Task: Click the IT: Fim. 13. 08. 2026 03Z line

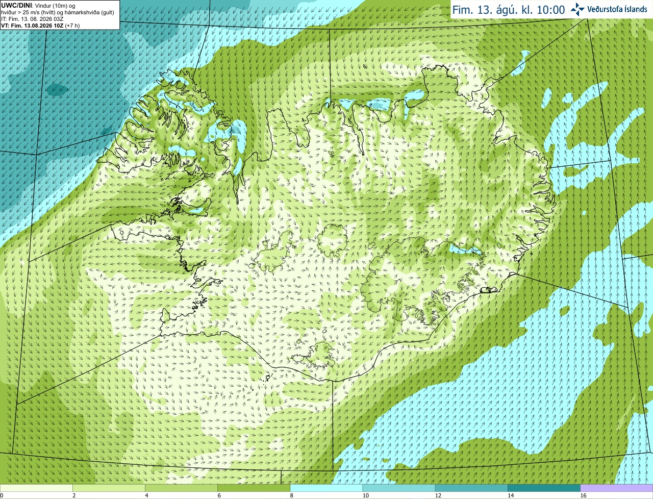Action: pos(32,19)
